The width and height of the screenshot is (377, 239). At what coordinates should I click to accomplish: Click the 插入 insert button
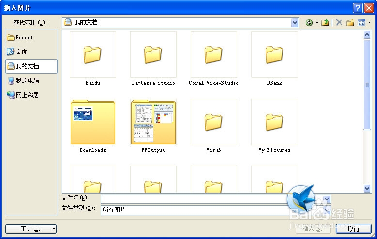pyautogui.click(x=313, y=229)
